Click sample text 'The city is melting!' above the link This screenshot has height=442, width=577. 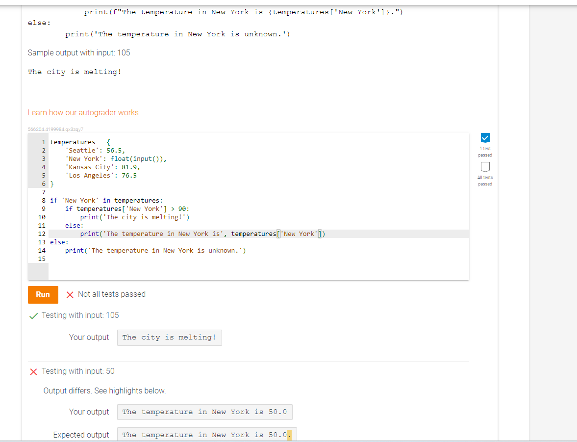coord(75,72)
